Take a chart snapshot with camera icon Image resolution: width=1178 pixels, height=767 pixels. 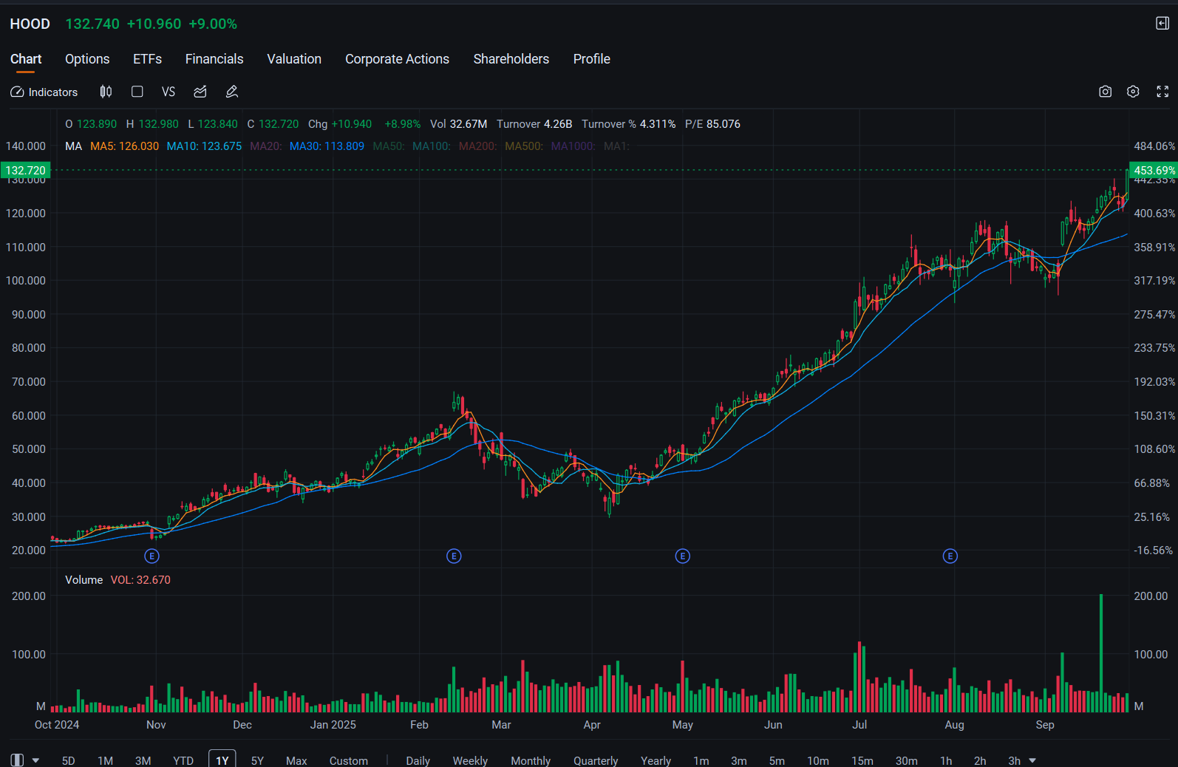[x=1105, y=92]
